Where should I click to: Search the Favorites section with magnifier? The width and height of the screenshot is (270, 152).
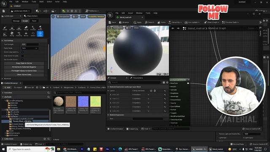click(x=49, y=93)
